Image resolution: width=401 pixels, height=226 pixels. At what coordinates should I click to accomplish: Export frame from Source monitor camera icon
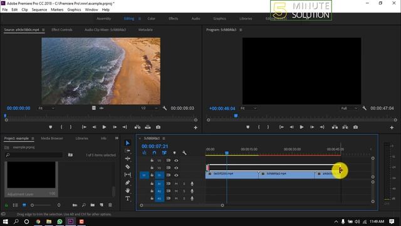(x=159, y=127)
